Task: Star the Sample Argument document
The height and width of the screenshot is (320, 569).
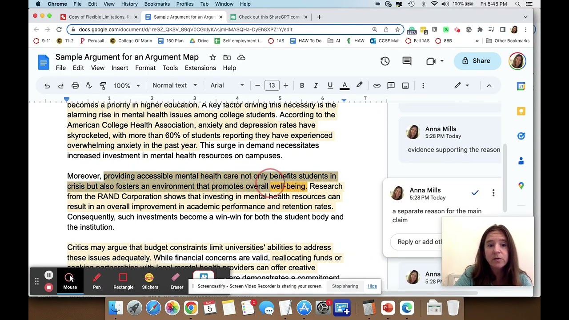Action: [x=213, y=57]
